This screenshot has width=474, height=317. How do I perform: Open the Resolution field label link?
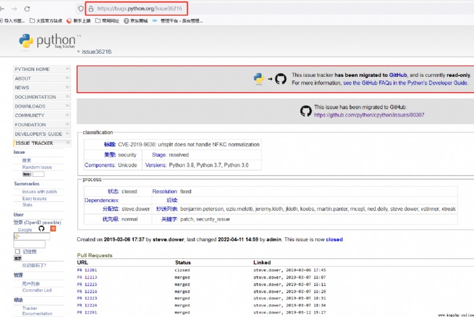tap(165, 192)
